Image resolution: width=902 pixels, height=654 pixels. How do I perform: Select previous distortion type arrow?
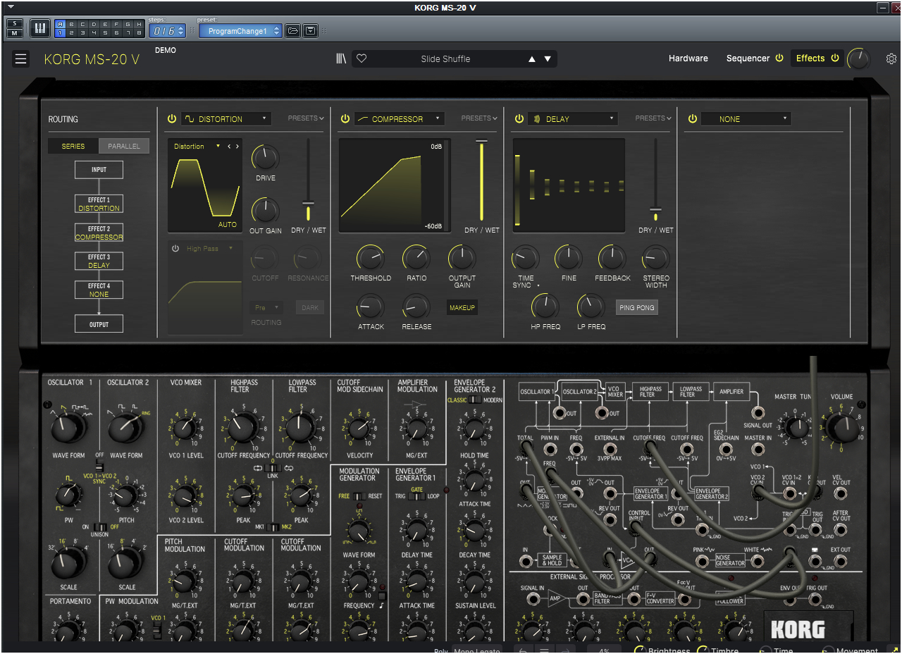tap(229, 147)
